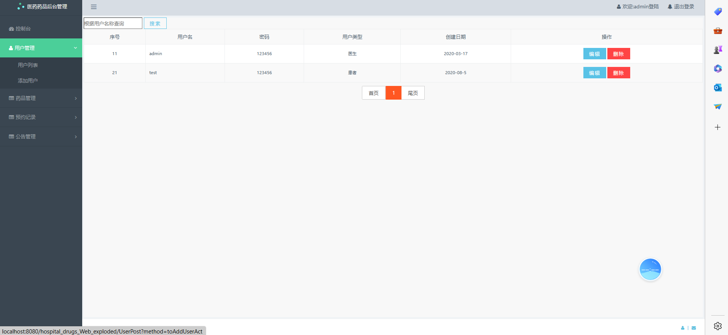Image resolution: width=728 pixels, height=335 pixels.
Task: Click the 序号 column header
Action: 115,37
